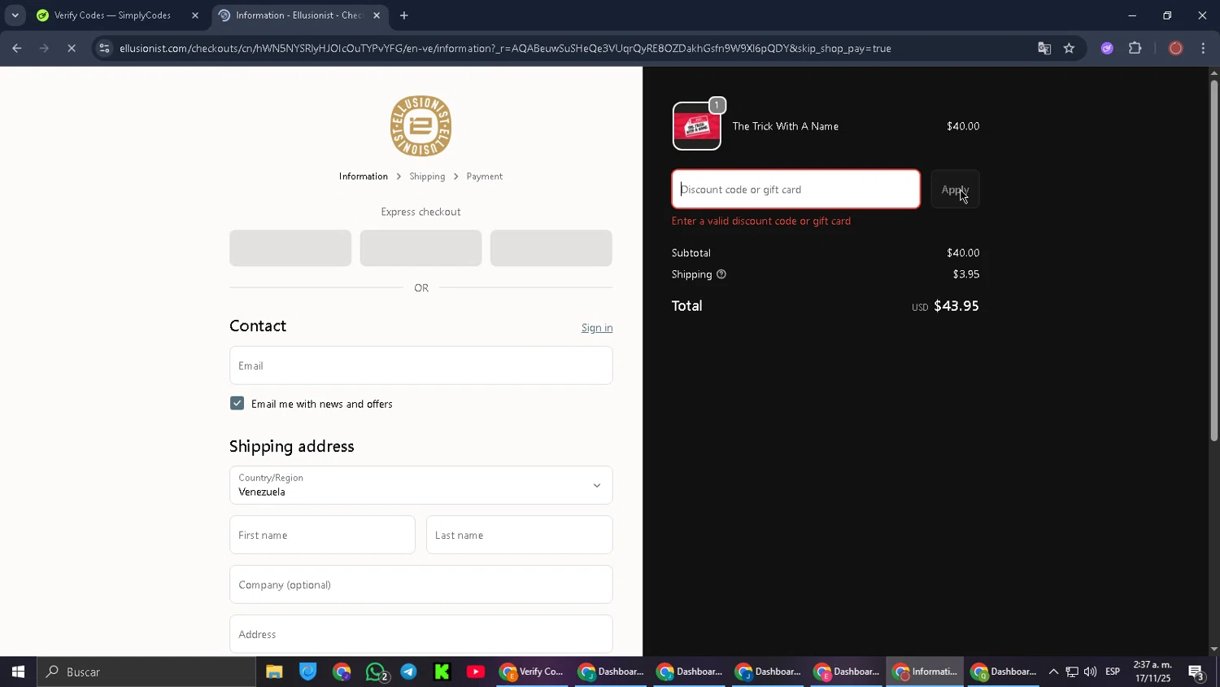Focus the Email input field
1220x687 pixels.
pyautogui.click(x=420, y=365)
